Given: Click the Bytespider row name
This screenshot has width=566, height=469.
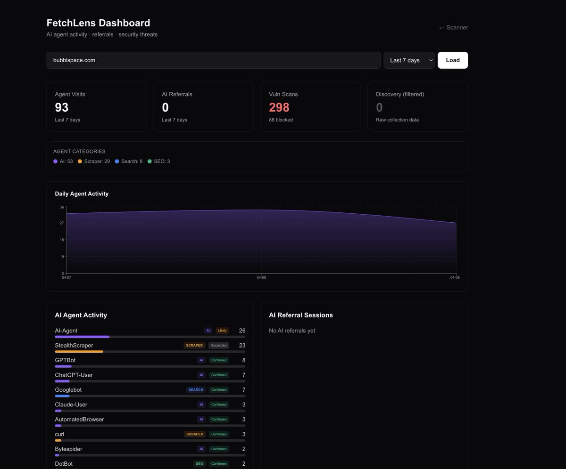Looking at the screenshot, I should click(68, 449).
